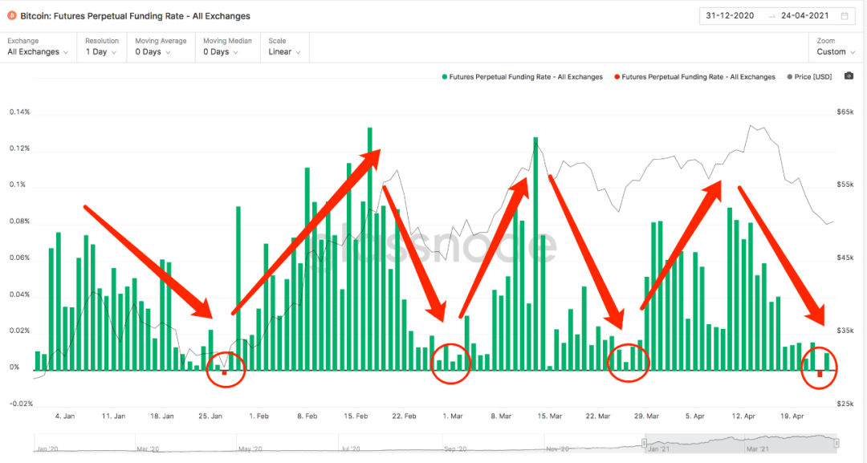Expand Moving Median 0 Days selector

click(227, 47)
